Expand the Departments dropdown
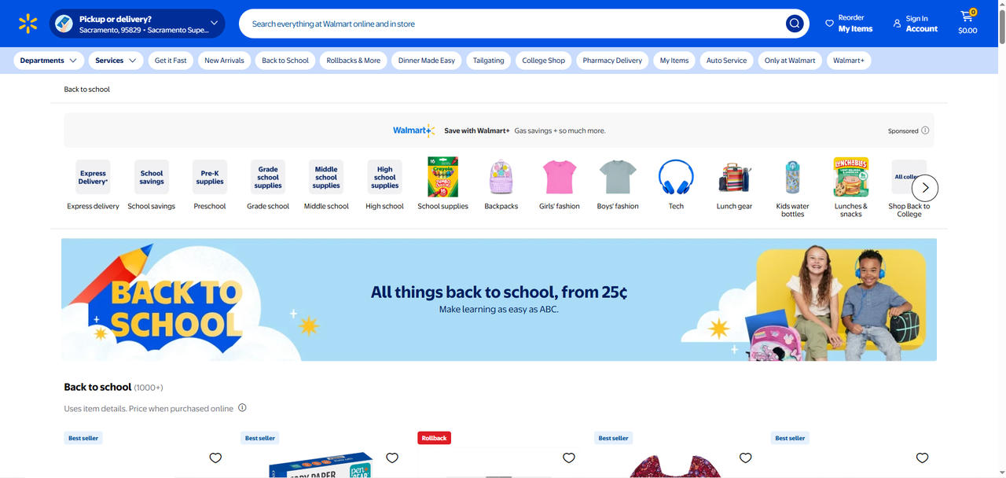 pos(49,61)
